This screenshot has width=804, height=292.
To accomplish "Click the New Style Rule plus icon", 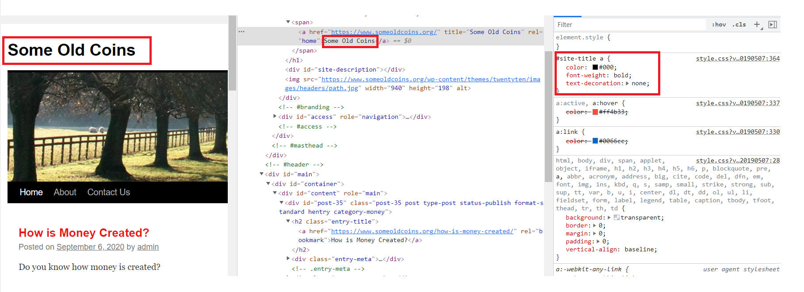I will 757,25.
